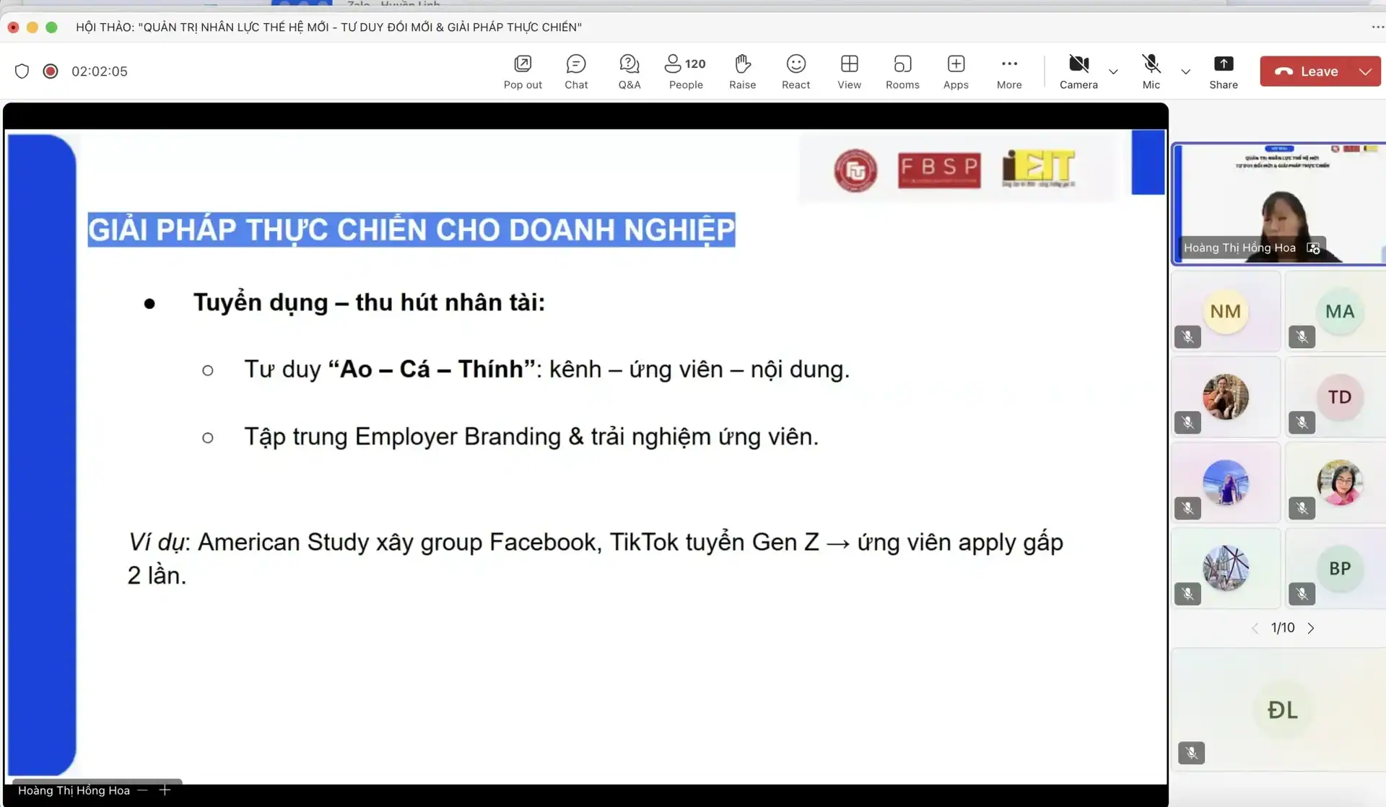Unmute participant BP's microphone
Viewport: 1386px width, 807px height.
click(x=1302, y=593)
